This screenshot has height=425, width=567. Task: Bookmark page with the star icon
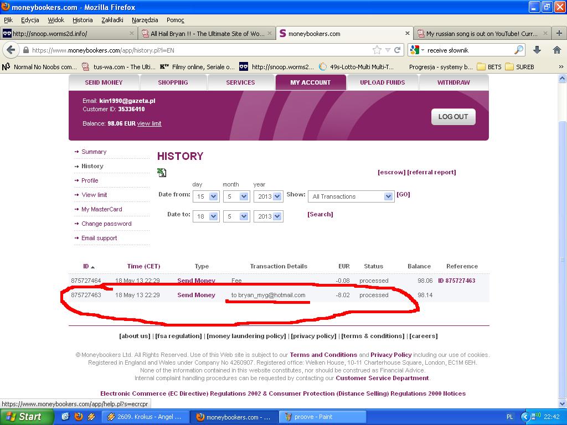pyautogui.click(x=377, y=50)
